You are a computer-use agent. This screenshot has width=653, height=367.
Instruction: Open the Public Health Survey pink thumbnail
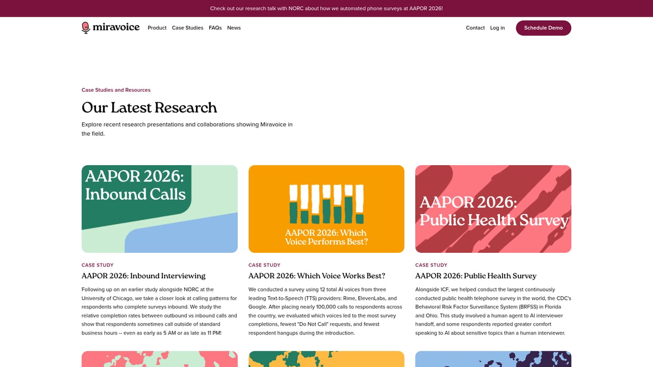pyautogui.click(x=493, y=209)
